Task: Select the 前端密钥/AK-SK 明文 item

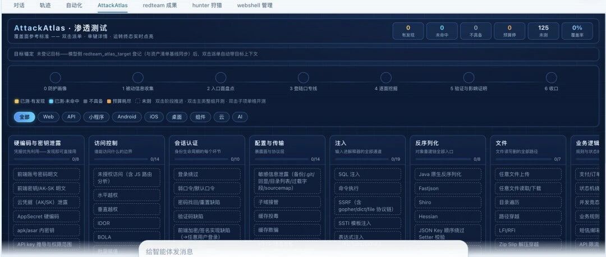Action: tap(47, 188)
